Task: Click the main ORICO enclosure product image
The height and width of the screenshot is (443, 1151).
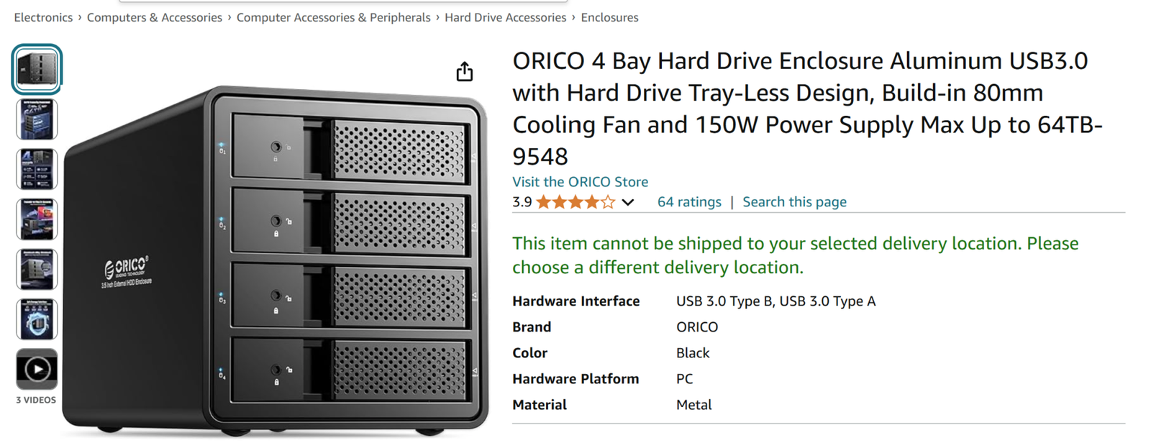Action: [x=281, y=259]
